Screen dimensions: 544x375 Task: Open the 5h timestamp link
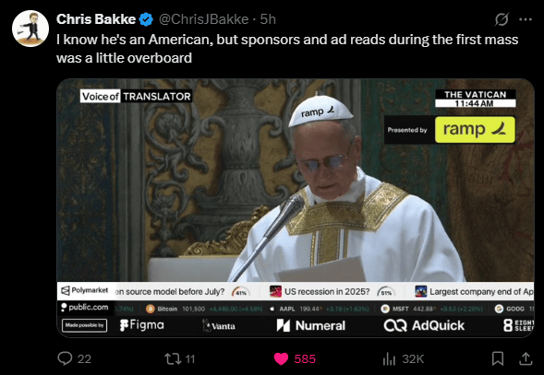tap(268, 19)
